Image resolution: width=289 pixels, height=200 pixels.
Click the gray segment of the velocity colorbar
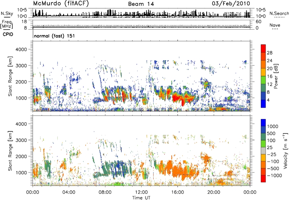[263, 151]
